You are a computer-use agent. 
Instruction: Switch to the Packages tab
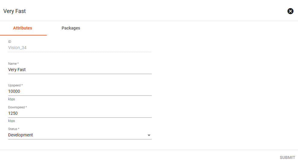click(71, 28)
